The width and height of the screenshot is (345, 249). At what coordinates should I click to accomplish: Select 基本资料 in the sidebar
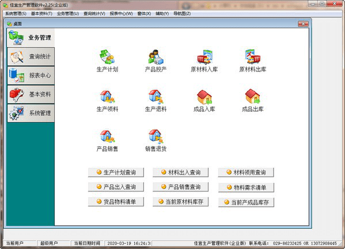[31, 95]
